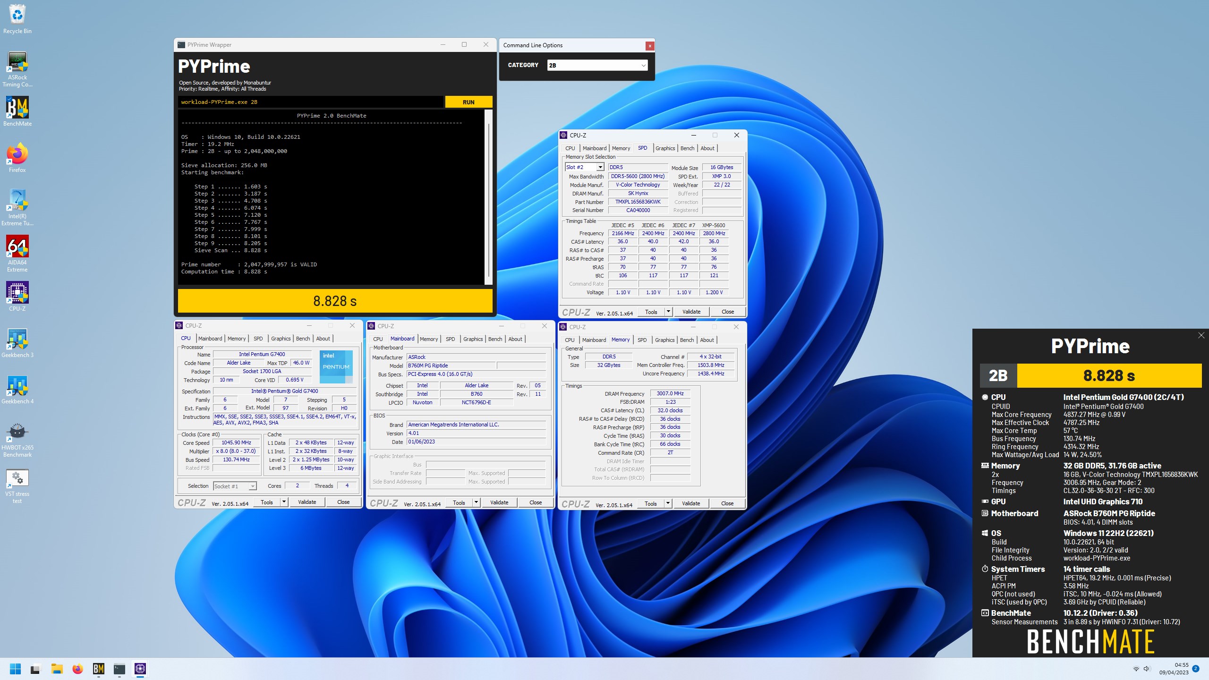Open File Explorer from the taskbar
The image size is (1209, 680).
[57, 669]
